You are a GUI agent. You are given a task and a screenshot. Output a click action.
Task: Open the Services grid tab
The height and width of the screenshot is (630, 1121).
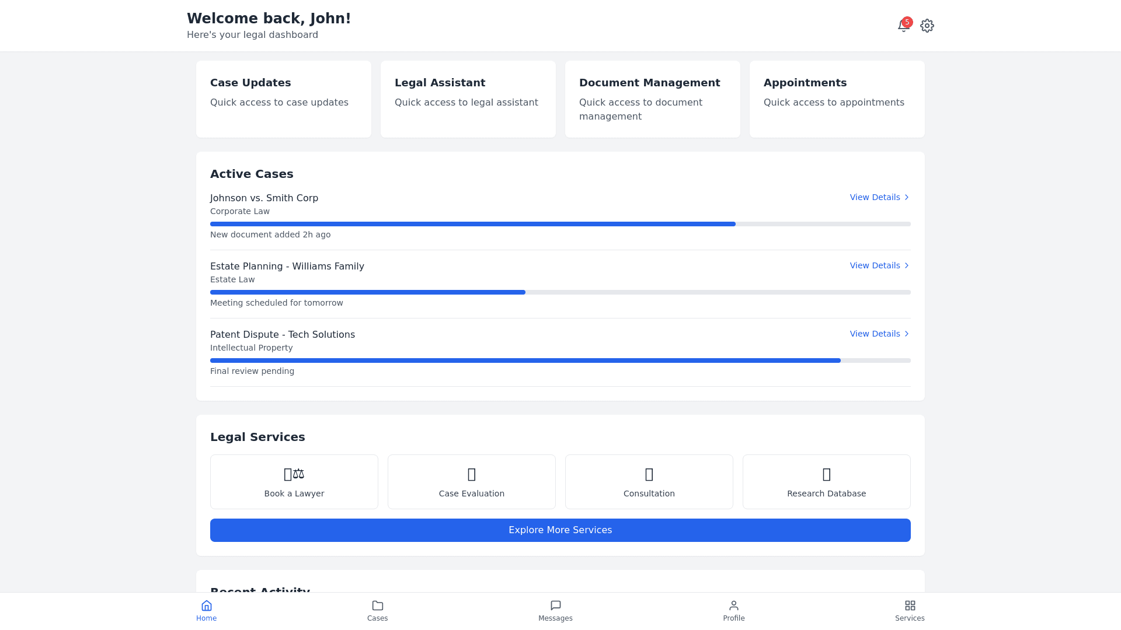(x=910, y=611)
